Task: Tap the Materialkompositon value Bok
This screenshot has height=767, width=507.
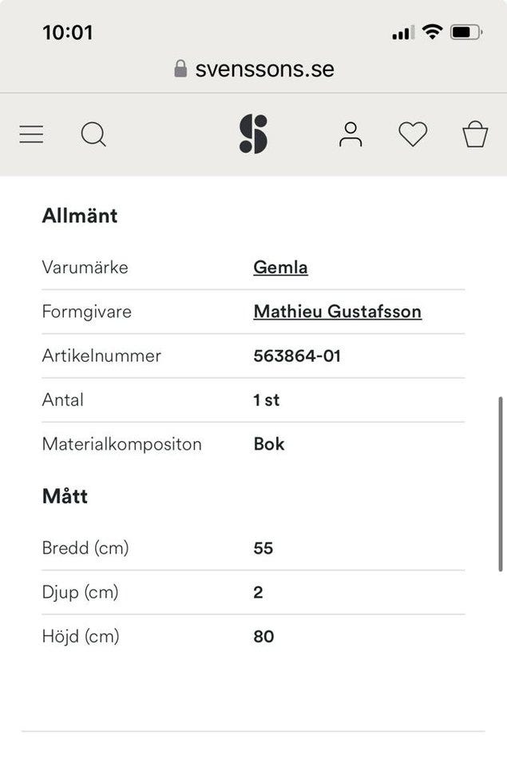Action: [268, 444]
